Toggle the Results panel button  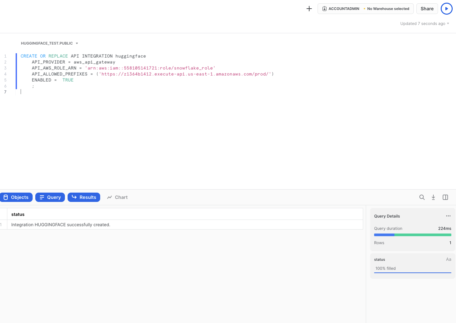tap(84, 197)
